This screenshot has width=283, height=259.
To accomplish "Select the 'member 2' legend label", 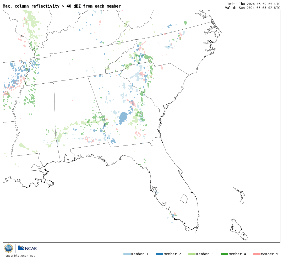I will pyautogui.click(x=172, y=254).
